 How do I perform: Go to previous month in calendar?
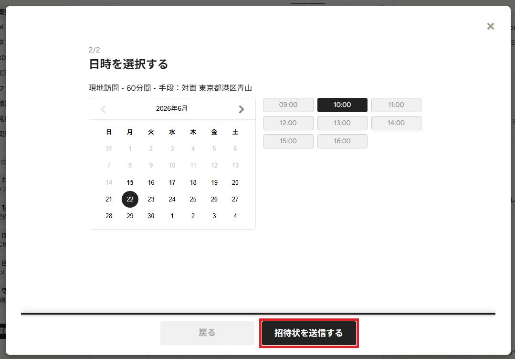click(103, 109)
